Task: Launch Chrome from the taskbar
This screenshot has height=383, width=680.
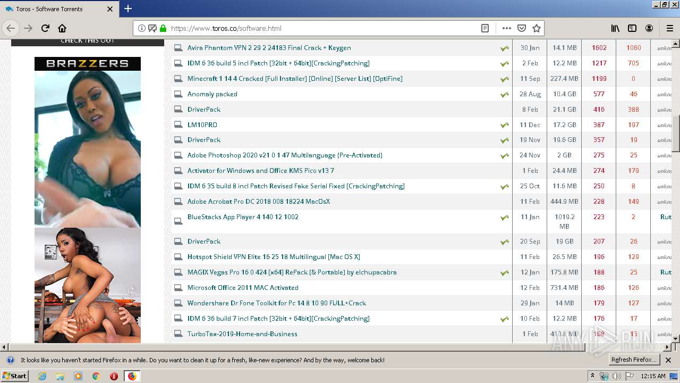Action: (x=96, y=376)
